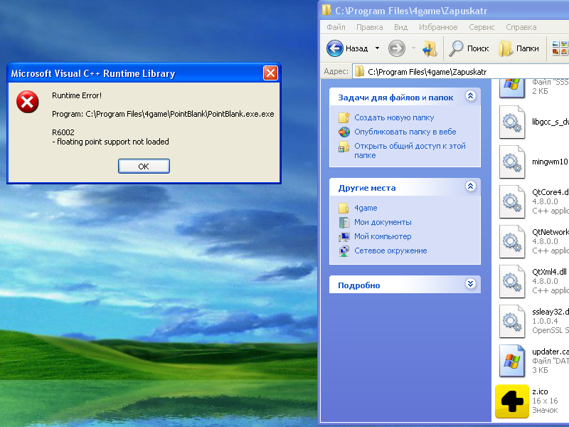Open the Вид menu
Screen dimensions: 569x427
(400, 27)
